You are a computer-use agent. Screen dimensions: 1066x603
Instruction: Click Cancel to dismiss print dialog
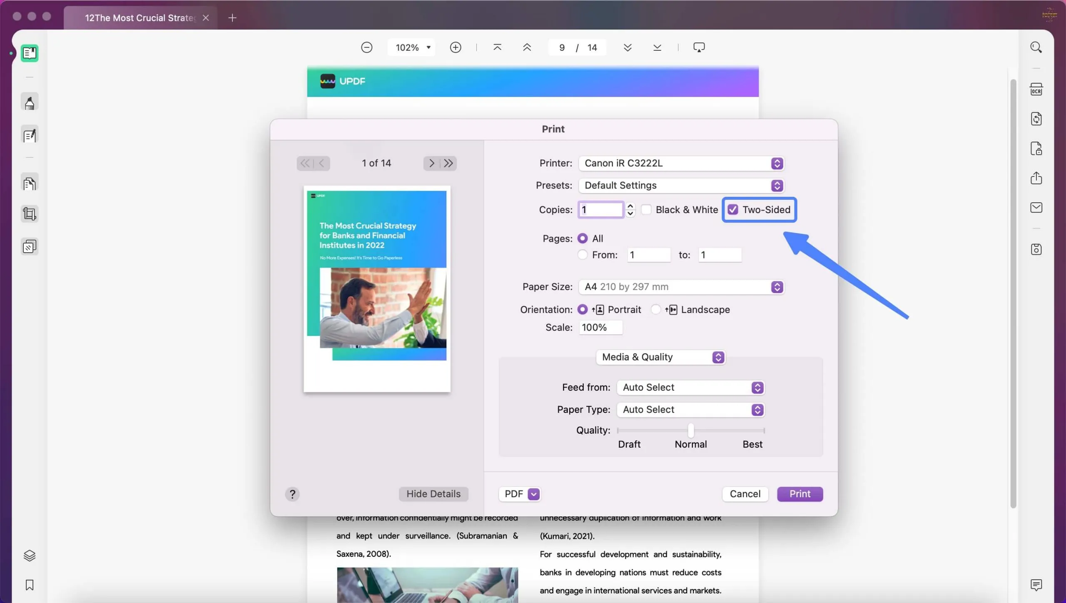click(x=745, y=493)
